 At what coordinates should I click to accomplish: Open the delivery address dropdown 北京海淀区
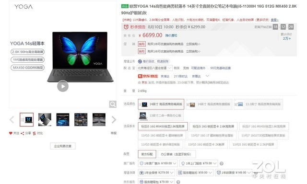point(154,68)
